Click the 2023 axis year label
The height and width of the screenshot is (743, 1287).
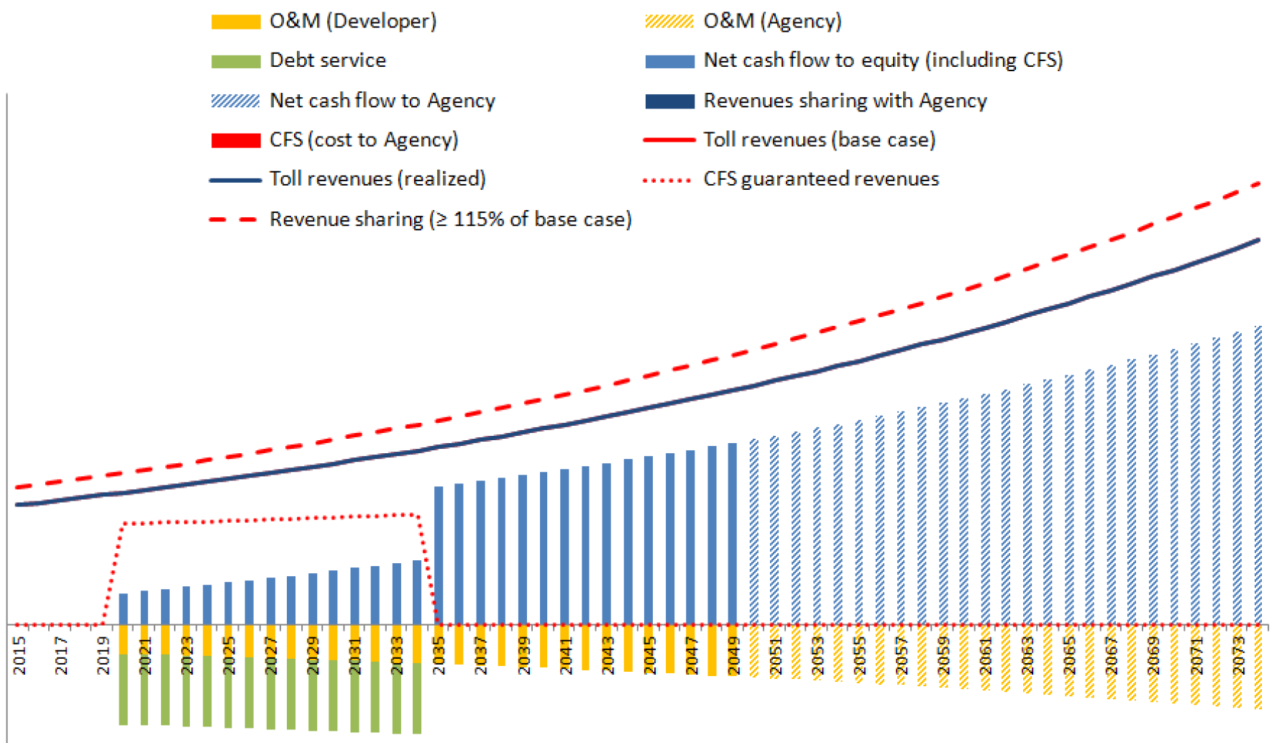tap(187, 655)
